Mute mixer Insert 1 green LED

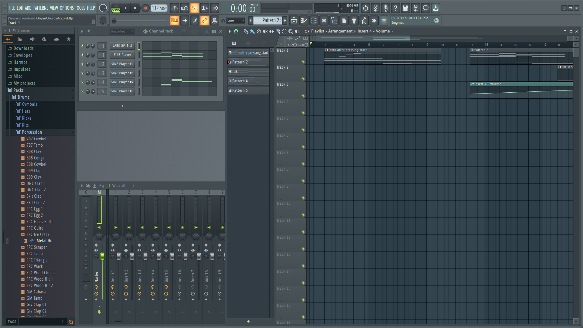[116, 227]
